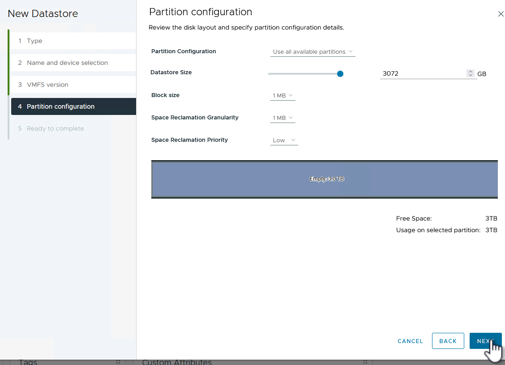Increase datastore size with the up arrow

[470, 72]
